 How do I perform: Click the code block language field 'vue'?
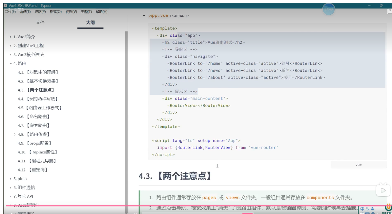pyautogui.click(x=359, y=165)
